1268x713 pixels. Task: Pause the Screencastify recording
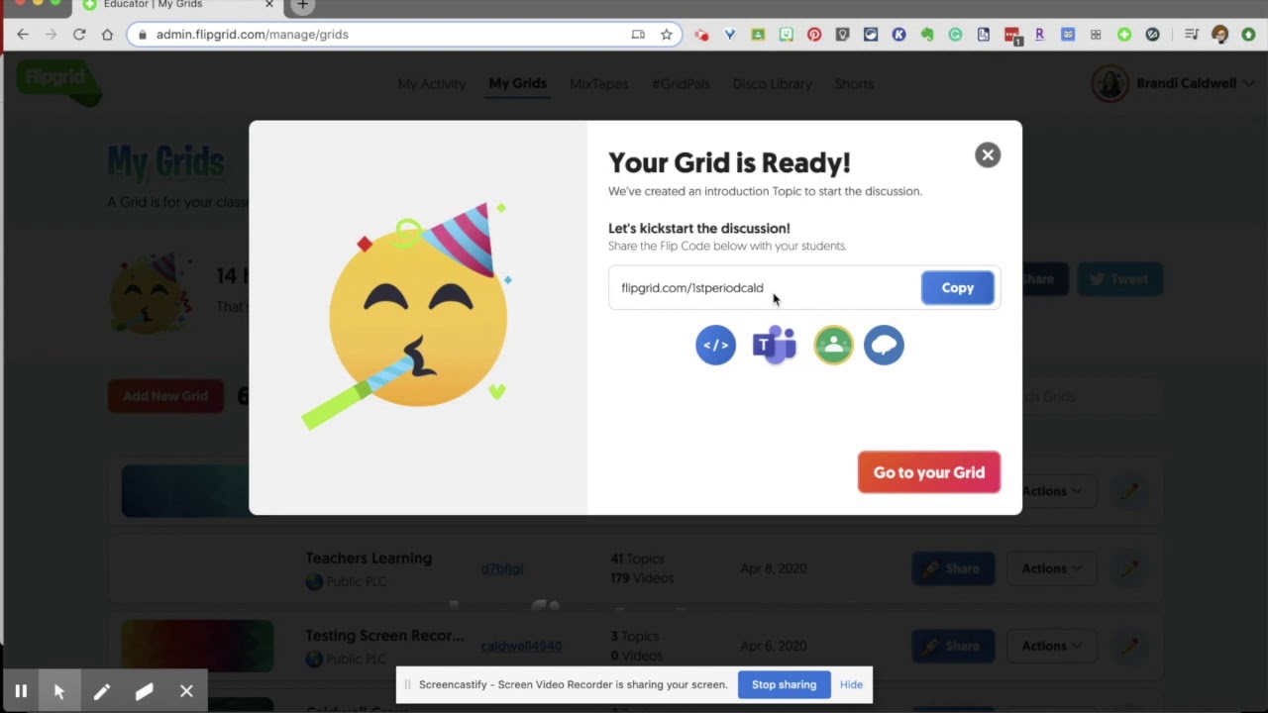21,691
